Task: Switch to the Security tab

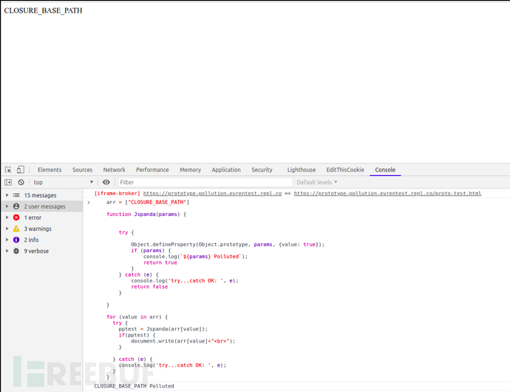Action: [x=262, y=169]
